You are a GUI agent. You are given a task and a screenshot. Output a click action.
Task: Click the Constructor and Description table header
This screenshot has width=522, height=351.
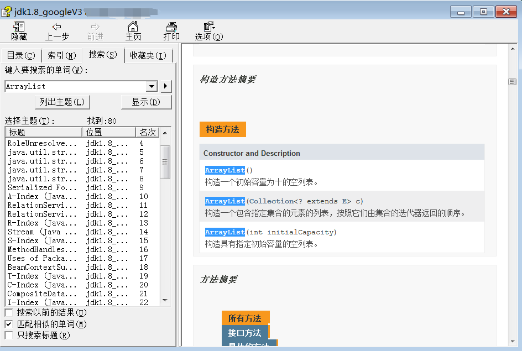(x=342, y=153)
